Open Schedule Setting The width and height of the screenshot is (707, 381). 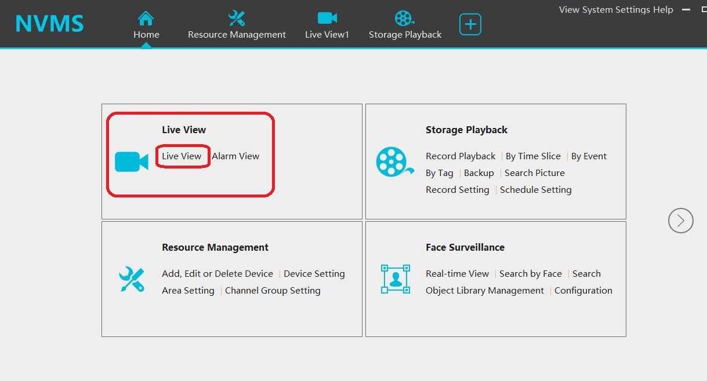[x=535, y=189]
